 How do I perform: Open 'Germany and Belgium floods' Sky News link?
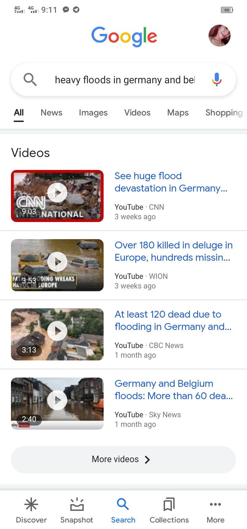click(174, 390)
